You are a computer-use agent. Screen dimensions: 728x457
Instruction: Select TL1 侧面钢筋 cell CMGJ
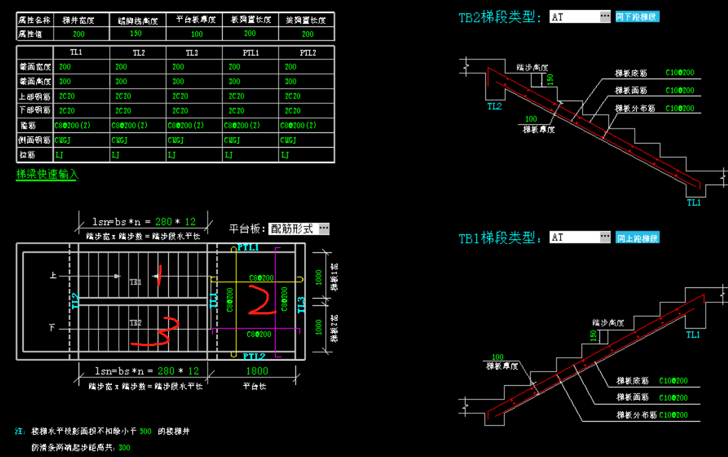click(62, 140)
